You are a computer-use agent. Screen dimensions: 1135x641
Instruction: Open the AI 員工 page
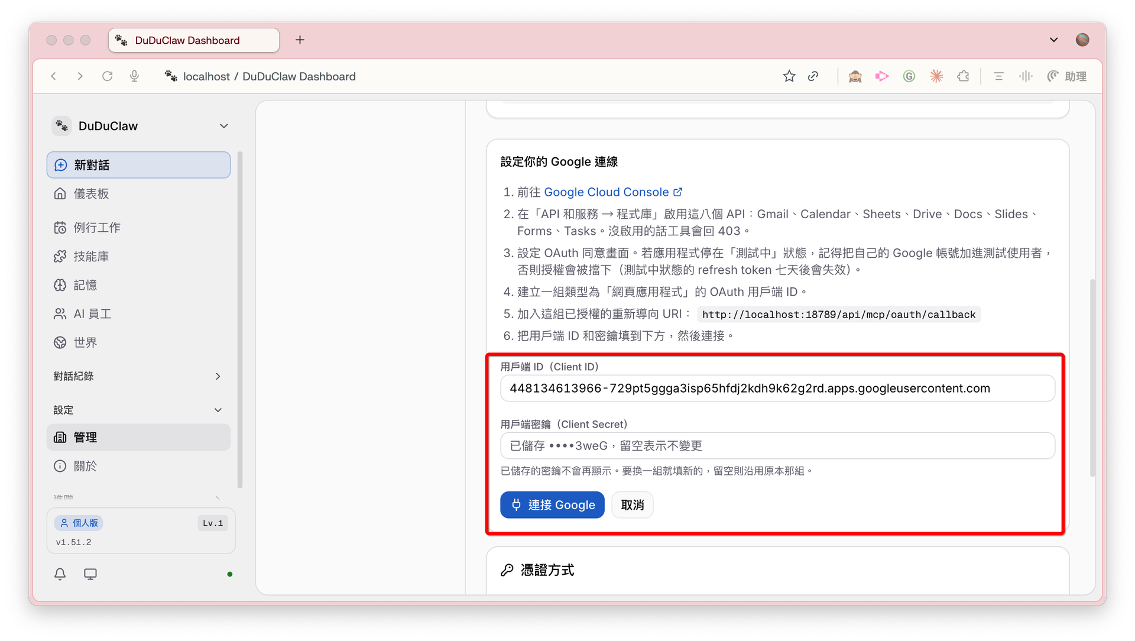point(138,314)
